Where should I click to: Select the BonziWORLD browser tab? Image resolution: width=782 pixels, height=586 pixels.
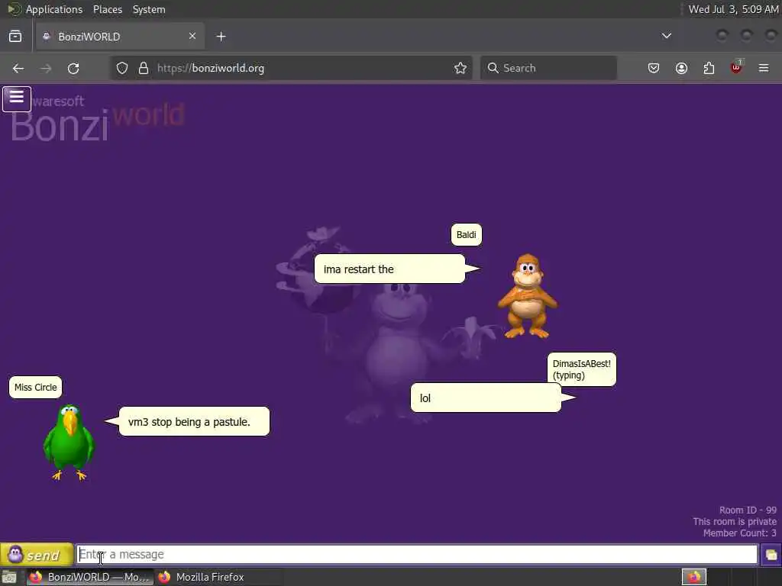pos(120,37)
